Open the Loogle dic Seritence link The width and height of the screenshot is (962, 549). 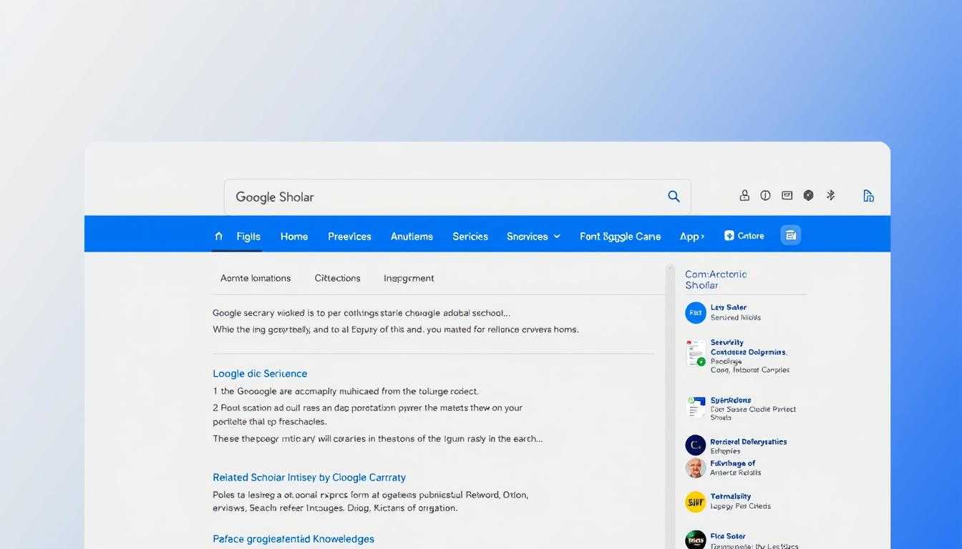(260, 374)
